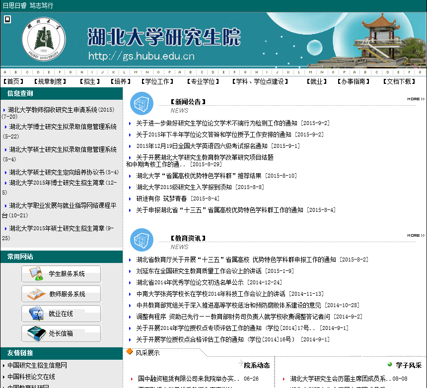
Task: Click the computer icon in 就业在线
Action: (x=36, y=314)
